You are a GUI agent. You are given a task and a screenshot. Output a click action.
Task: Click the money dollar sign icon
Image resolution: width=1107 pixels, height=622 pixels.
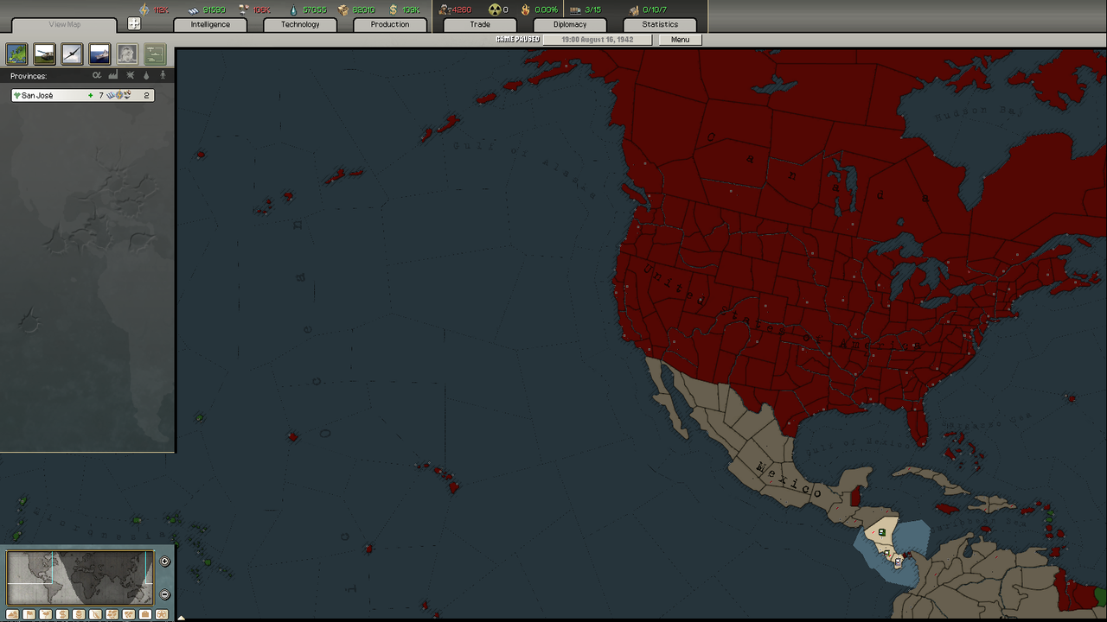pyautogui.click(x=394, y=10)
